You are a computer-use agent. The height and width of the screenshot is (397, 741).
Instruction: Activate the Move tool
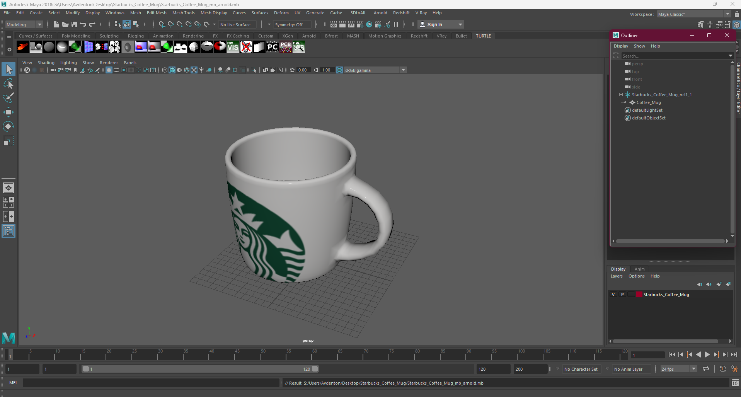(9, 112)
